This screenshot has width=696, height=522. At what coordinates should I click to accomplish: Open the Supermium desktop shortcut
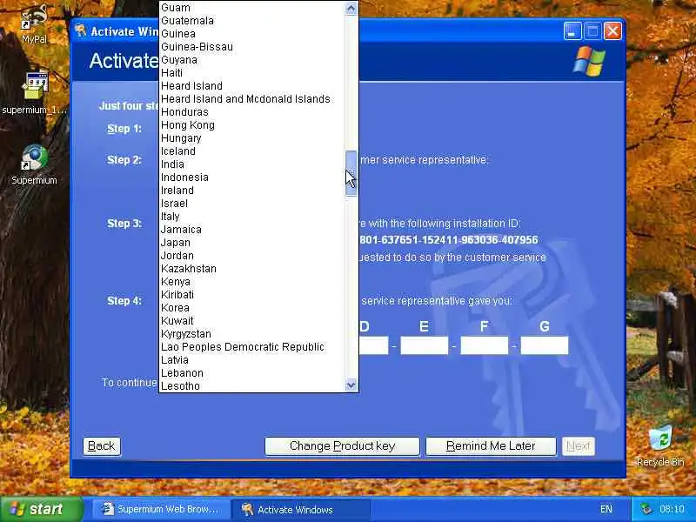pos(34,164)
